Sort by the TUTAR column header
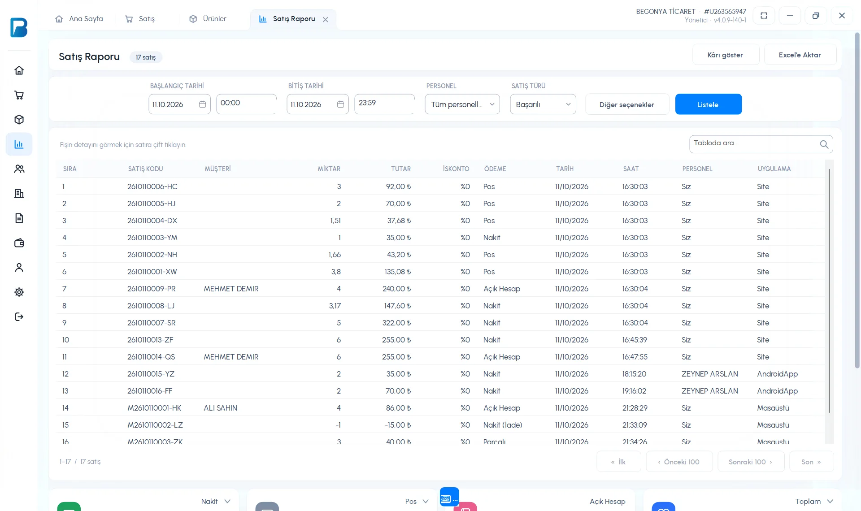The height and width of the screenshot is (511, 861). (x=401, y=169)
